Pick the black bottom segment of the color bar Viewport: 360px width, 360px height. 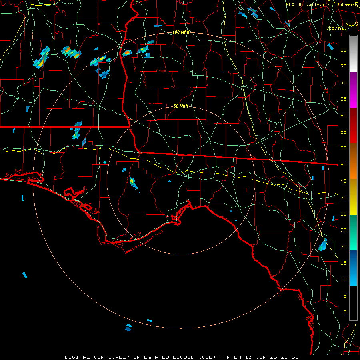353,303
